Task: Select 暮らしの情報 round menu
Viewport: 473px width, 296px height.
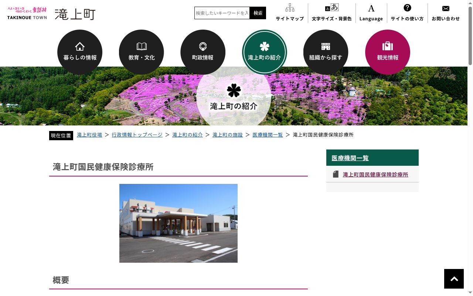Action: (x=80, y=52)
